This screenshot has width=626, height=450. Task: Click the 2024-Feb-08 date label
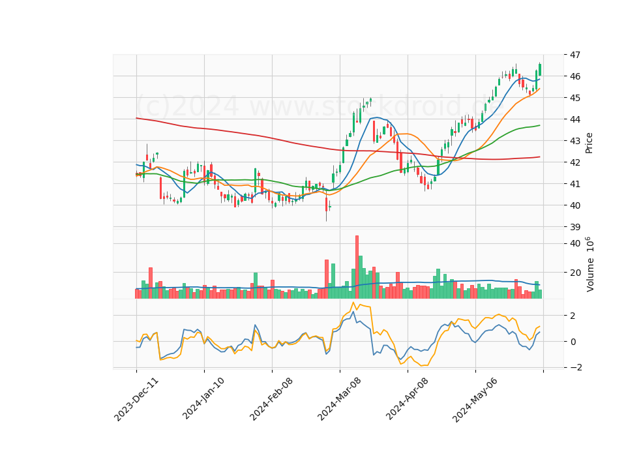271,399
